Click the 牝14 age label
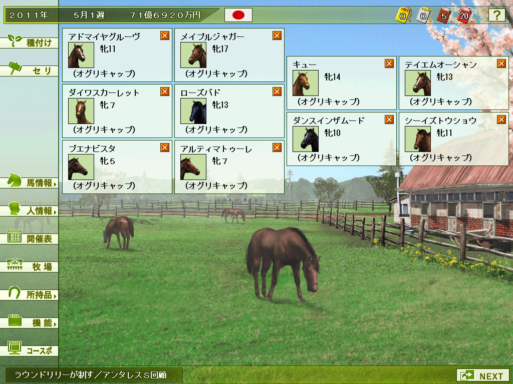The width and height of the screenshot is (513, 384). coord(333,77)
